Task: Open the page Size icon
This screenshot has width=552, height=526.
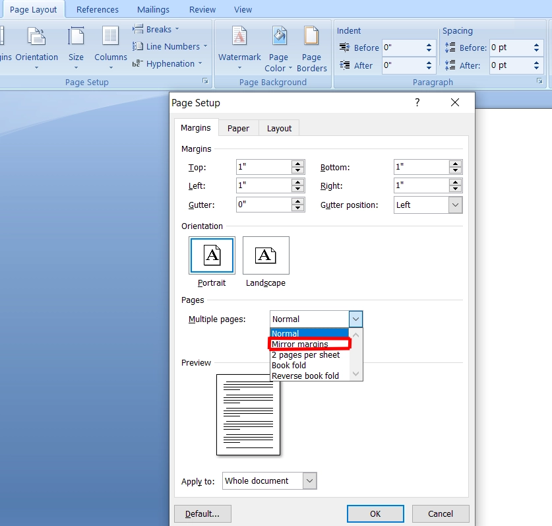Action: (76, 37)
